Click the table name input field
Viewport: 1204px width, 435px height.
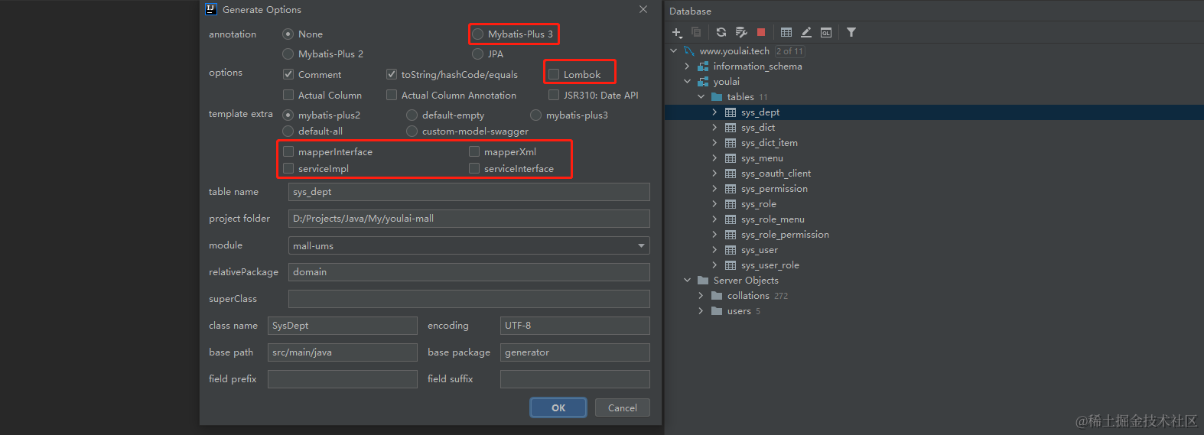point(469,192)
